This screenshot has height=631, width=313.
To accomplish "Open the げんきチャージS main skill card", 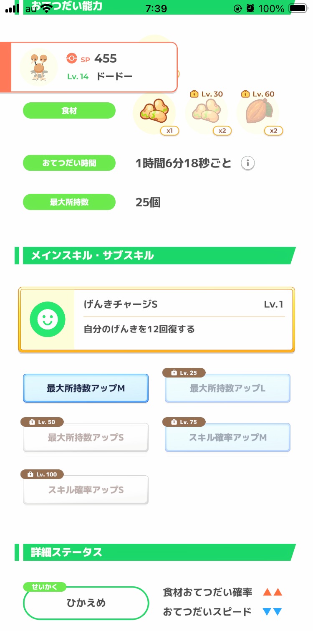I will (x=184, y=320).
